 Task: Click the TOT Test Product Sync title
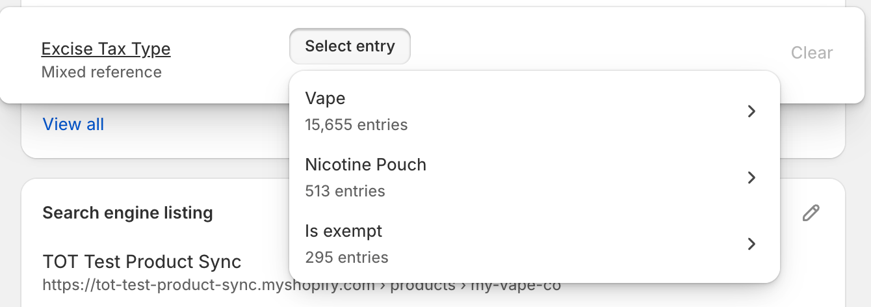(142, 262)
